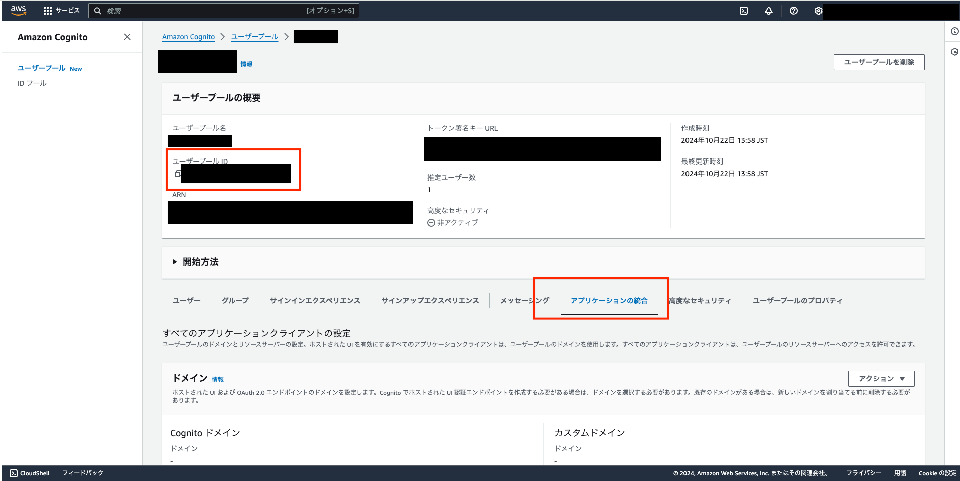960x481 pixels.
Task: Click the help question mark icon
Action: (794, 10)
